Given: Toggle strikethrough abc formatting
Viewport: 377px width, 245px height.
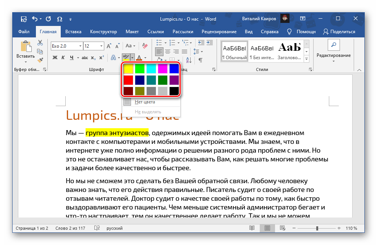Looking at the screenshot, I should (x=85, y=58).
